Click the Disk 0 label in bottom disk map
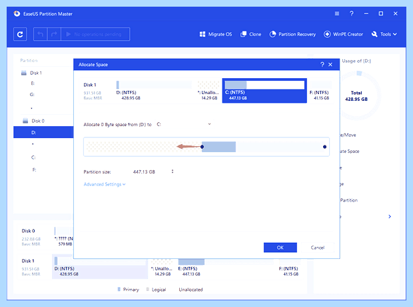The width and height of the screenshot is (413, 307). pos(28,231)
